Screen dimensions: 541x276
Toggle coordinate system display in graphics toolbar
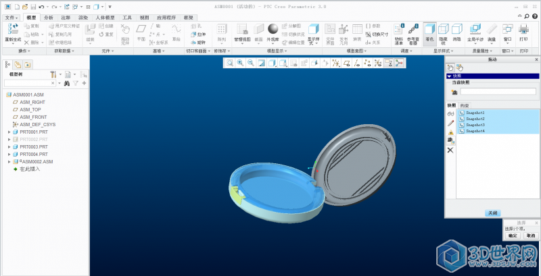point(379,63)
